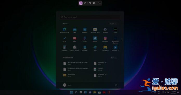This screenshot has height=95, width=181.
Task: Open All apps list
Action: click(x=113, y=24)
